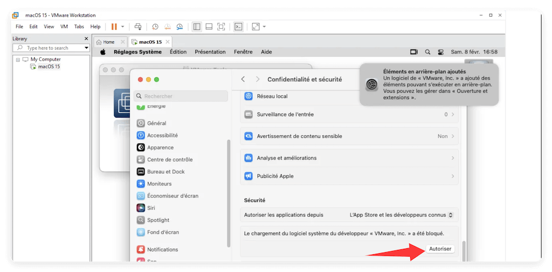Viewport: 552px width, 272px height.
Task: Open the VMware File menu
Action: (x=19, y=26)
